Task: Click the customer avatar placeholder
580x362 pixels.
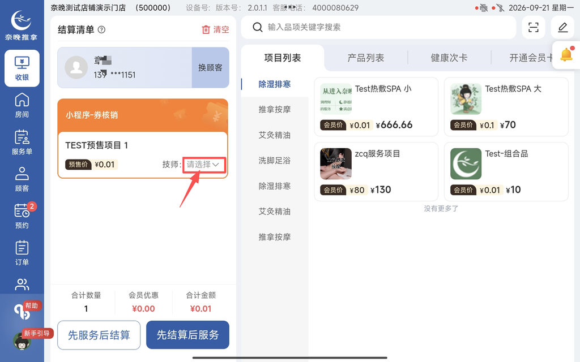Action: click(x=76, y=67)
